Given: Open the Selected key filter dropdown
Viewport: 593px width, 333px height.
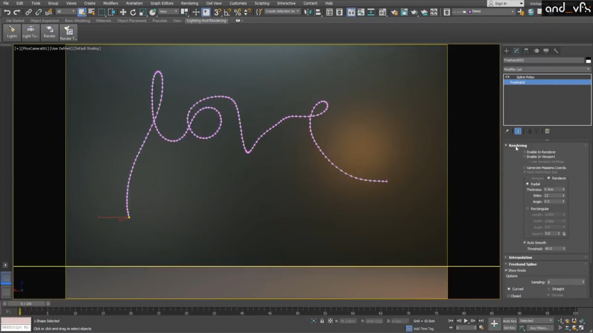Looking at the screenshot, I should pos(551,320).
